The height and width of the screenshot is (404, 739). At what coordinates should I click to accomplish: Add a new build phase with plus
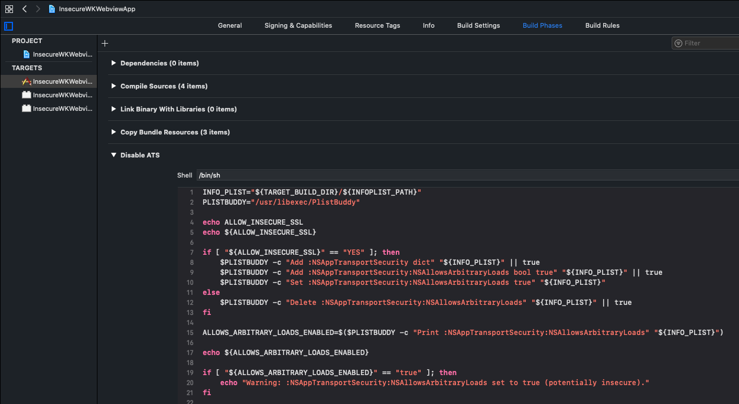click(x=105, y=43)
